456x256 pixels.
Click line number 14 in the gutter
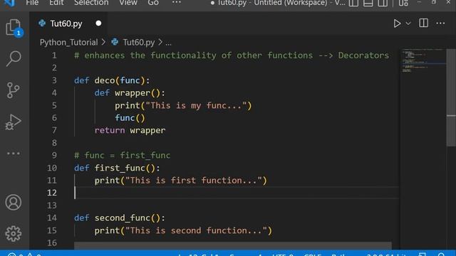tap(52, 218)
